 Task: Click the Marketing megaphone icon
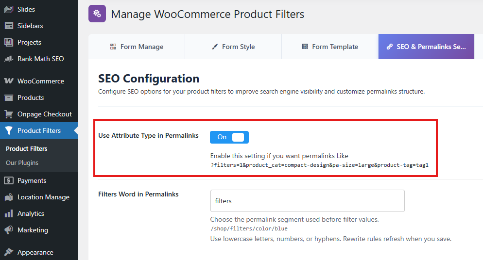tap(9, 230)
